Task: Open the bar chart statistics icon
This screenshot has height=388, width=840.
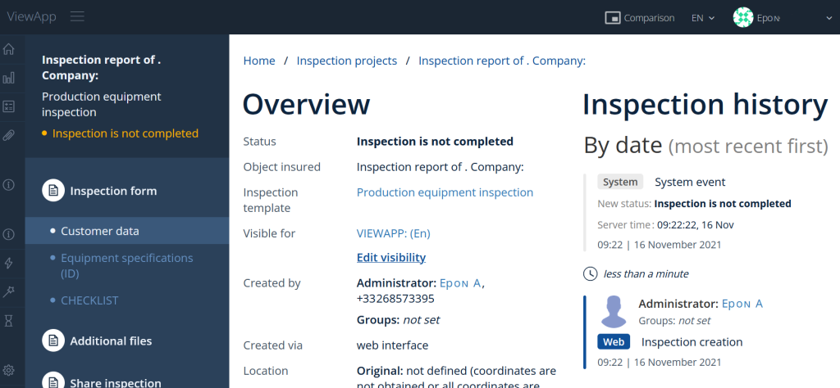Action: point(8,79)
